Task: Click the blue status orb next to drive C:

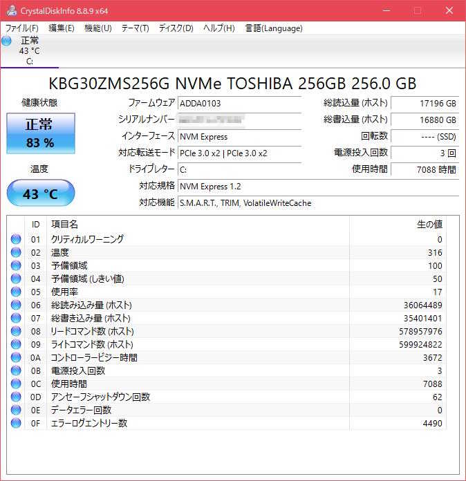Action: [x=6, y=41]
